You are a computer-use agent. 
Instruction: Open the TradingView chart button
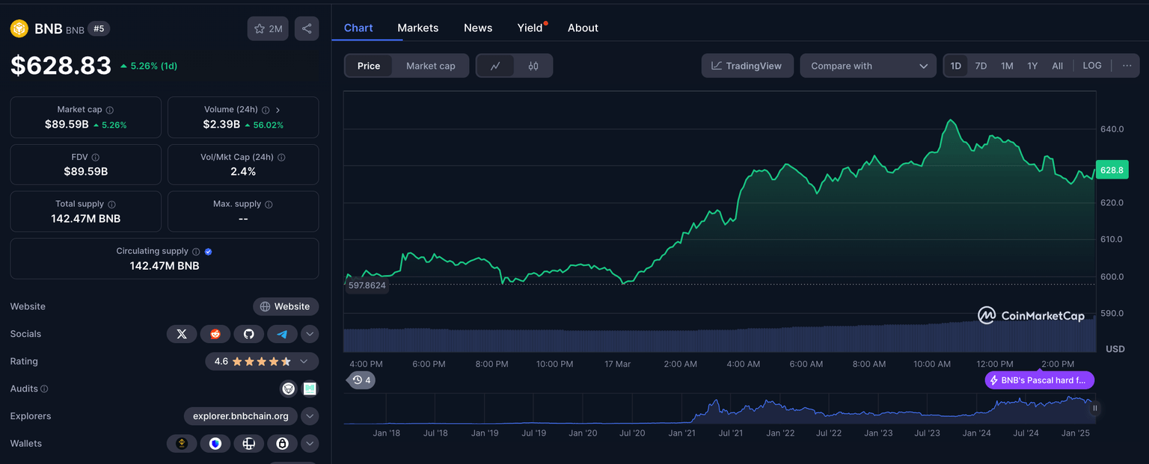point(747,65)
